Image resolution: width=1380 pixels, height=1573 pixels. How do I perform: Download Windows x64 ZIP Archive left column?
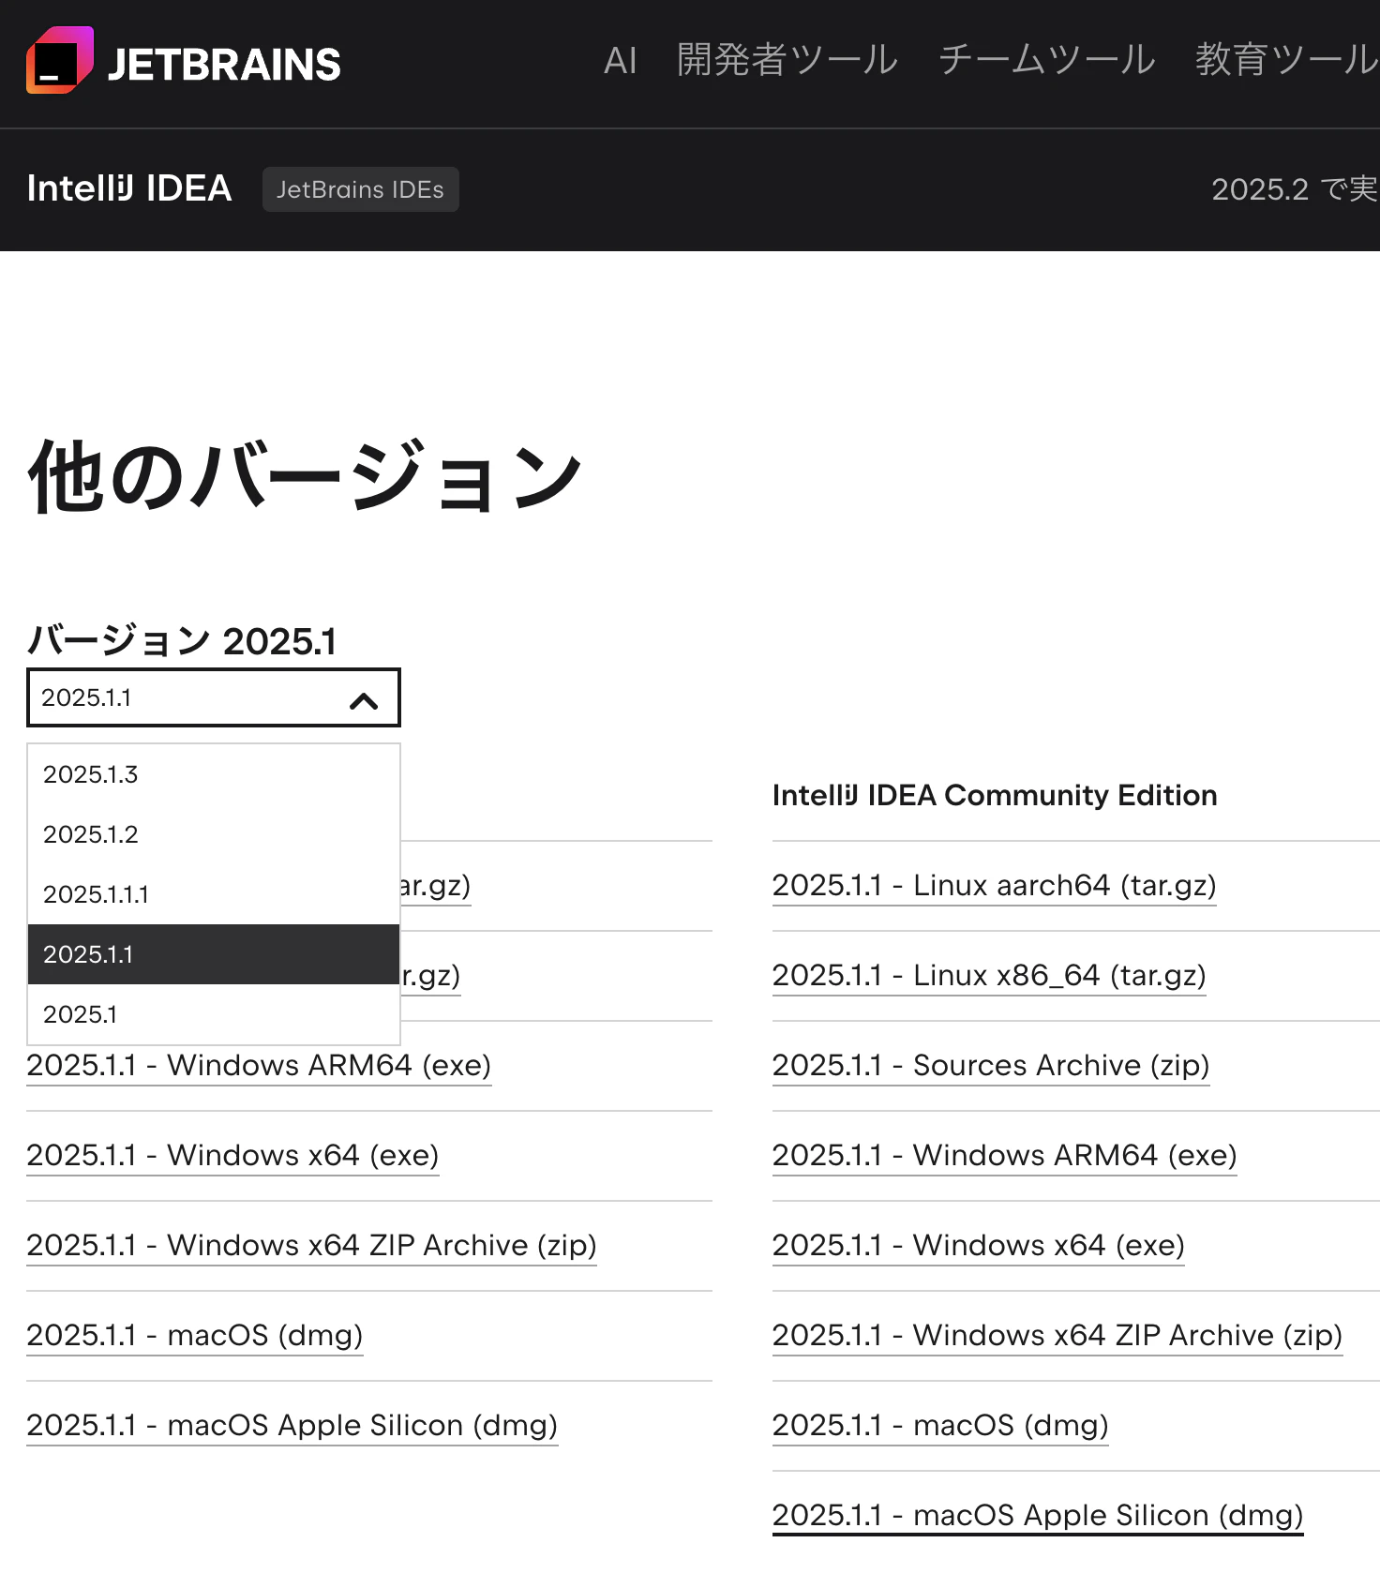point(311,1245)
